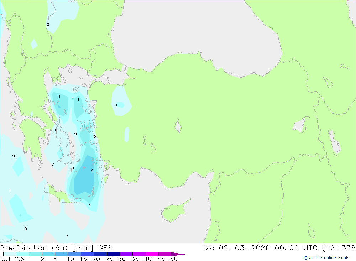Image resolution: width=356 pixels, height=261 pixels.
Task: Click the legend label '25'
Action: 109,259
